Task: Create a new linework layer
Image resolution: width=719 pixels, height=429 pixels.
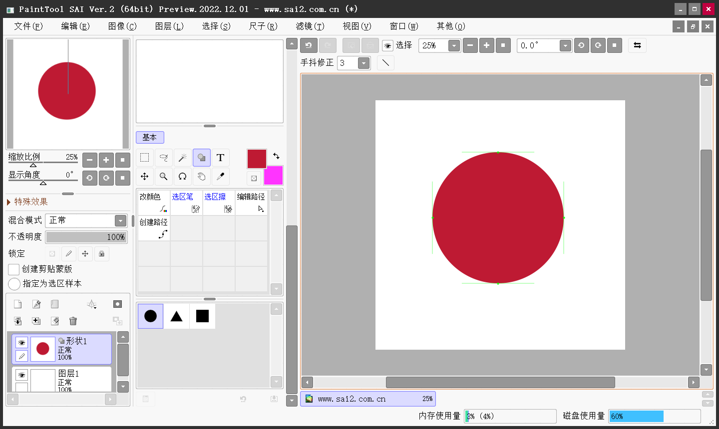Action: pos(36,304)
